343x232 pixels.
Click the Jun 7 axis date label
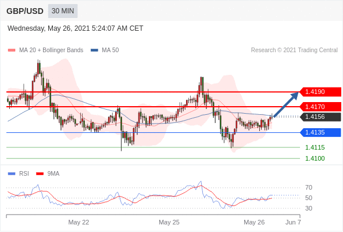pos(293,222)
